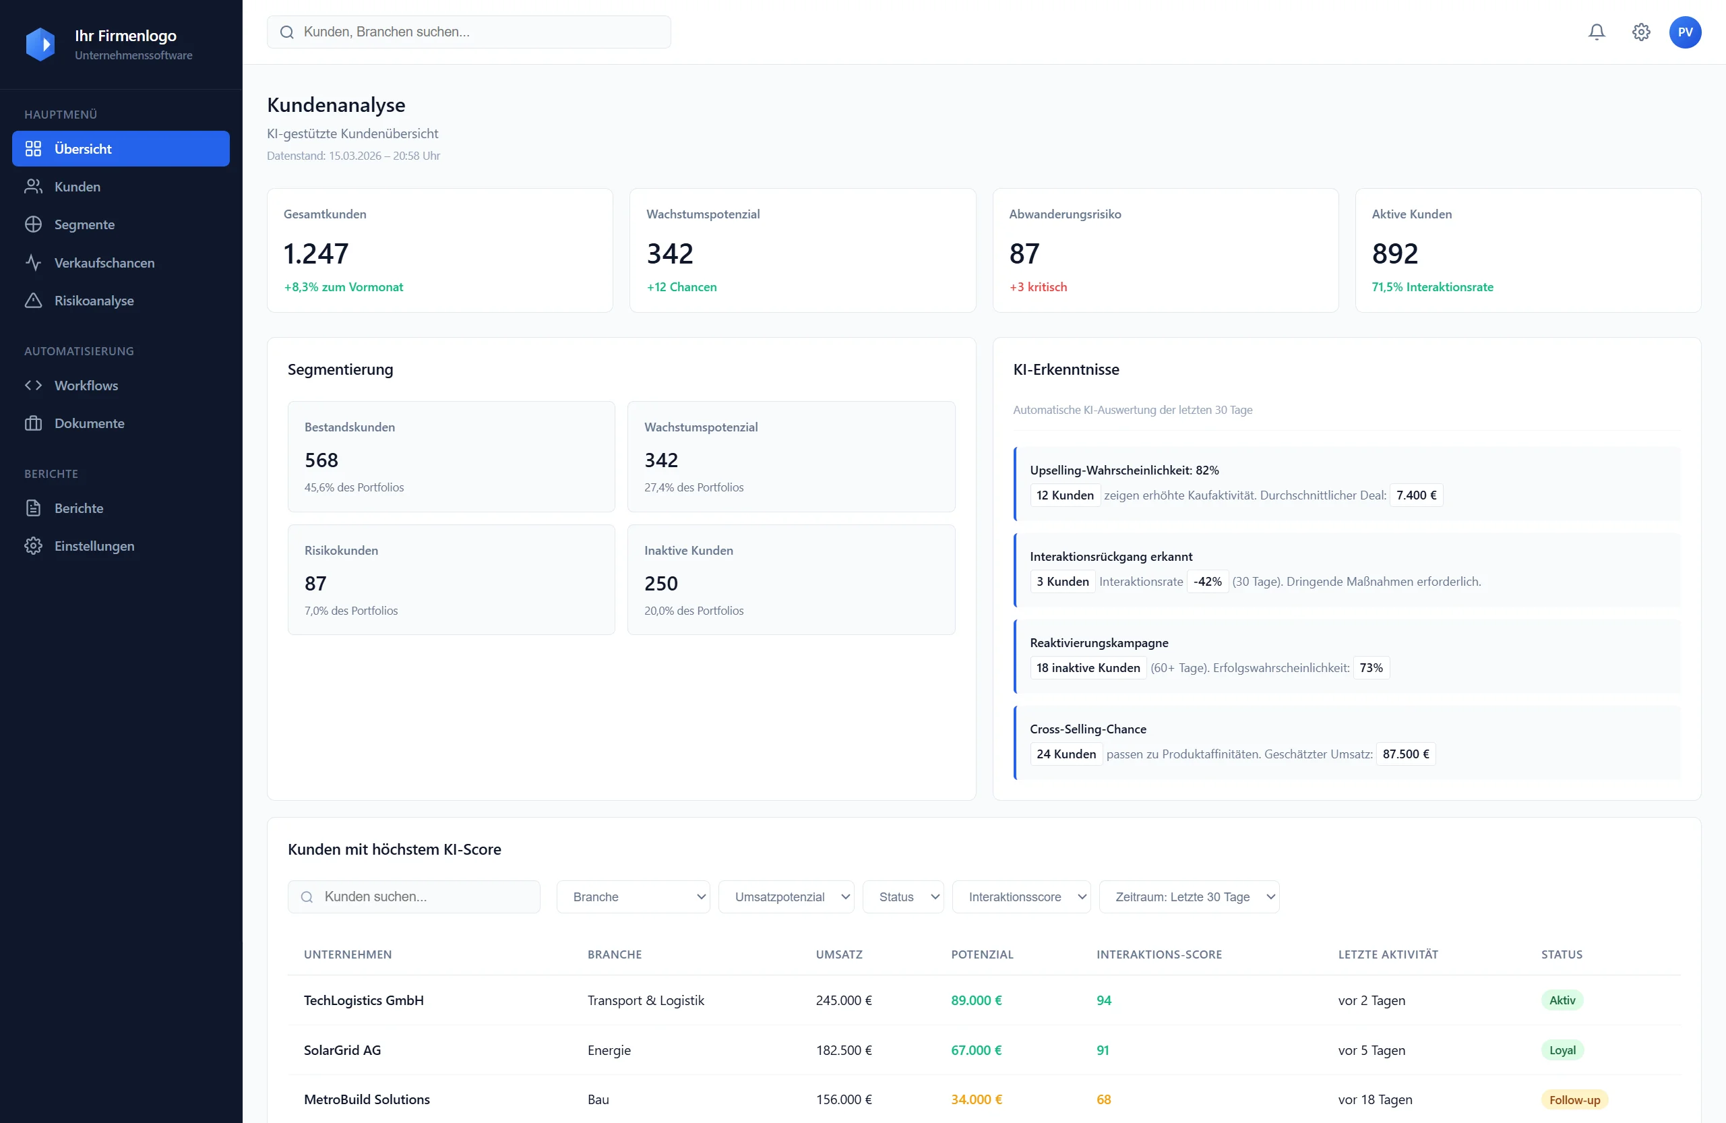1726x1123 pixels.
Task: Select the SolarGrid AG table row
Action: click(870, 1050)
